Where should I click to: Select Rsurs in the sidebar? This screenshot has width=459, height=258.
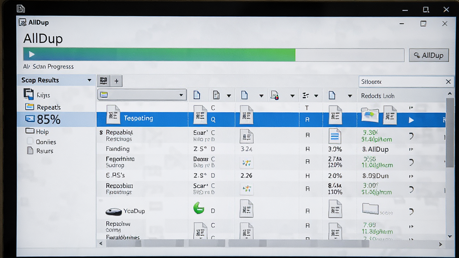pos(44,151)
